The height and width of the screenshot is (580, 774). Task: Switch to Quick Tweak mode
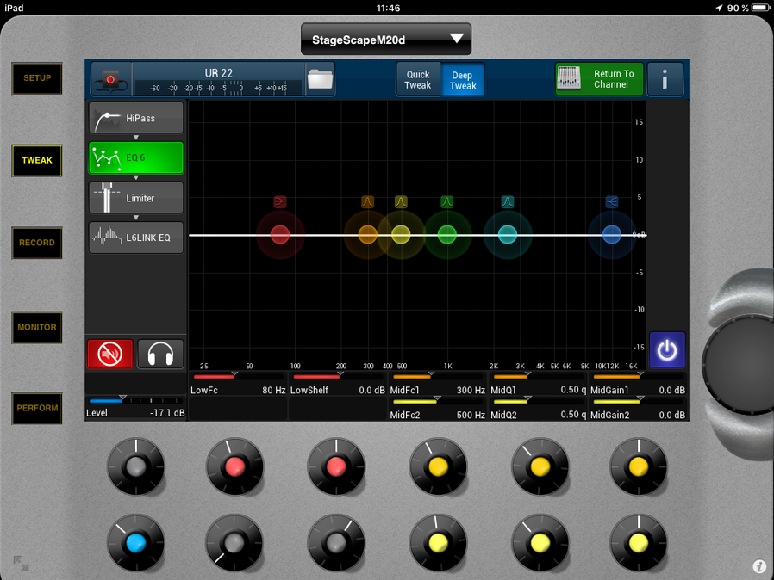coord(418,80)
